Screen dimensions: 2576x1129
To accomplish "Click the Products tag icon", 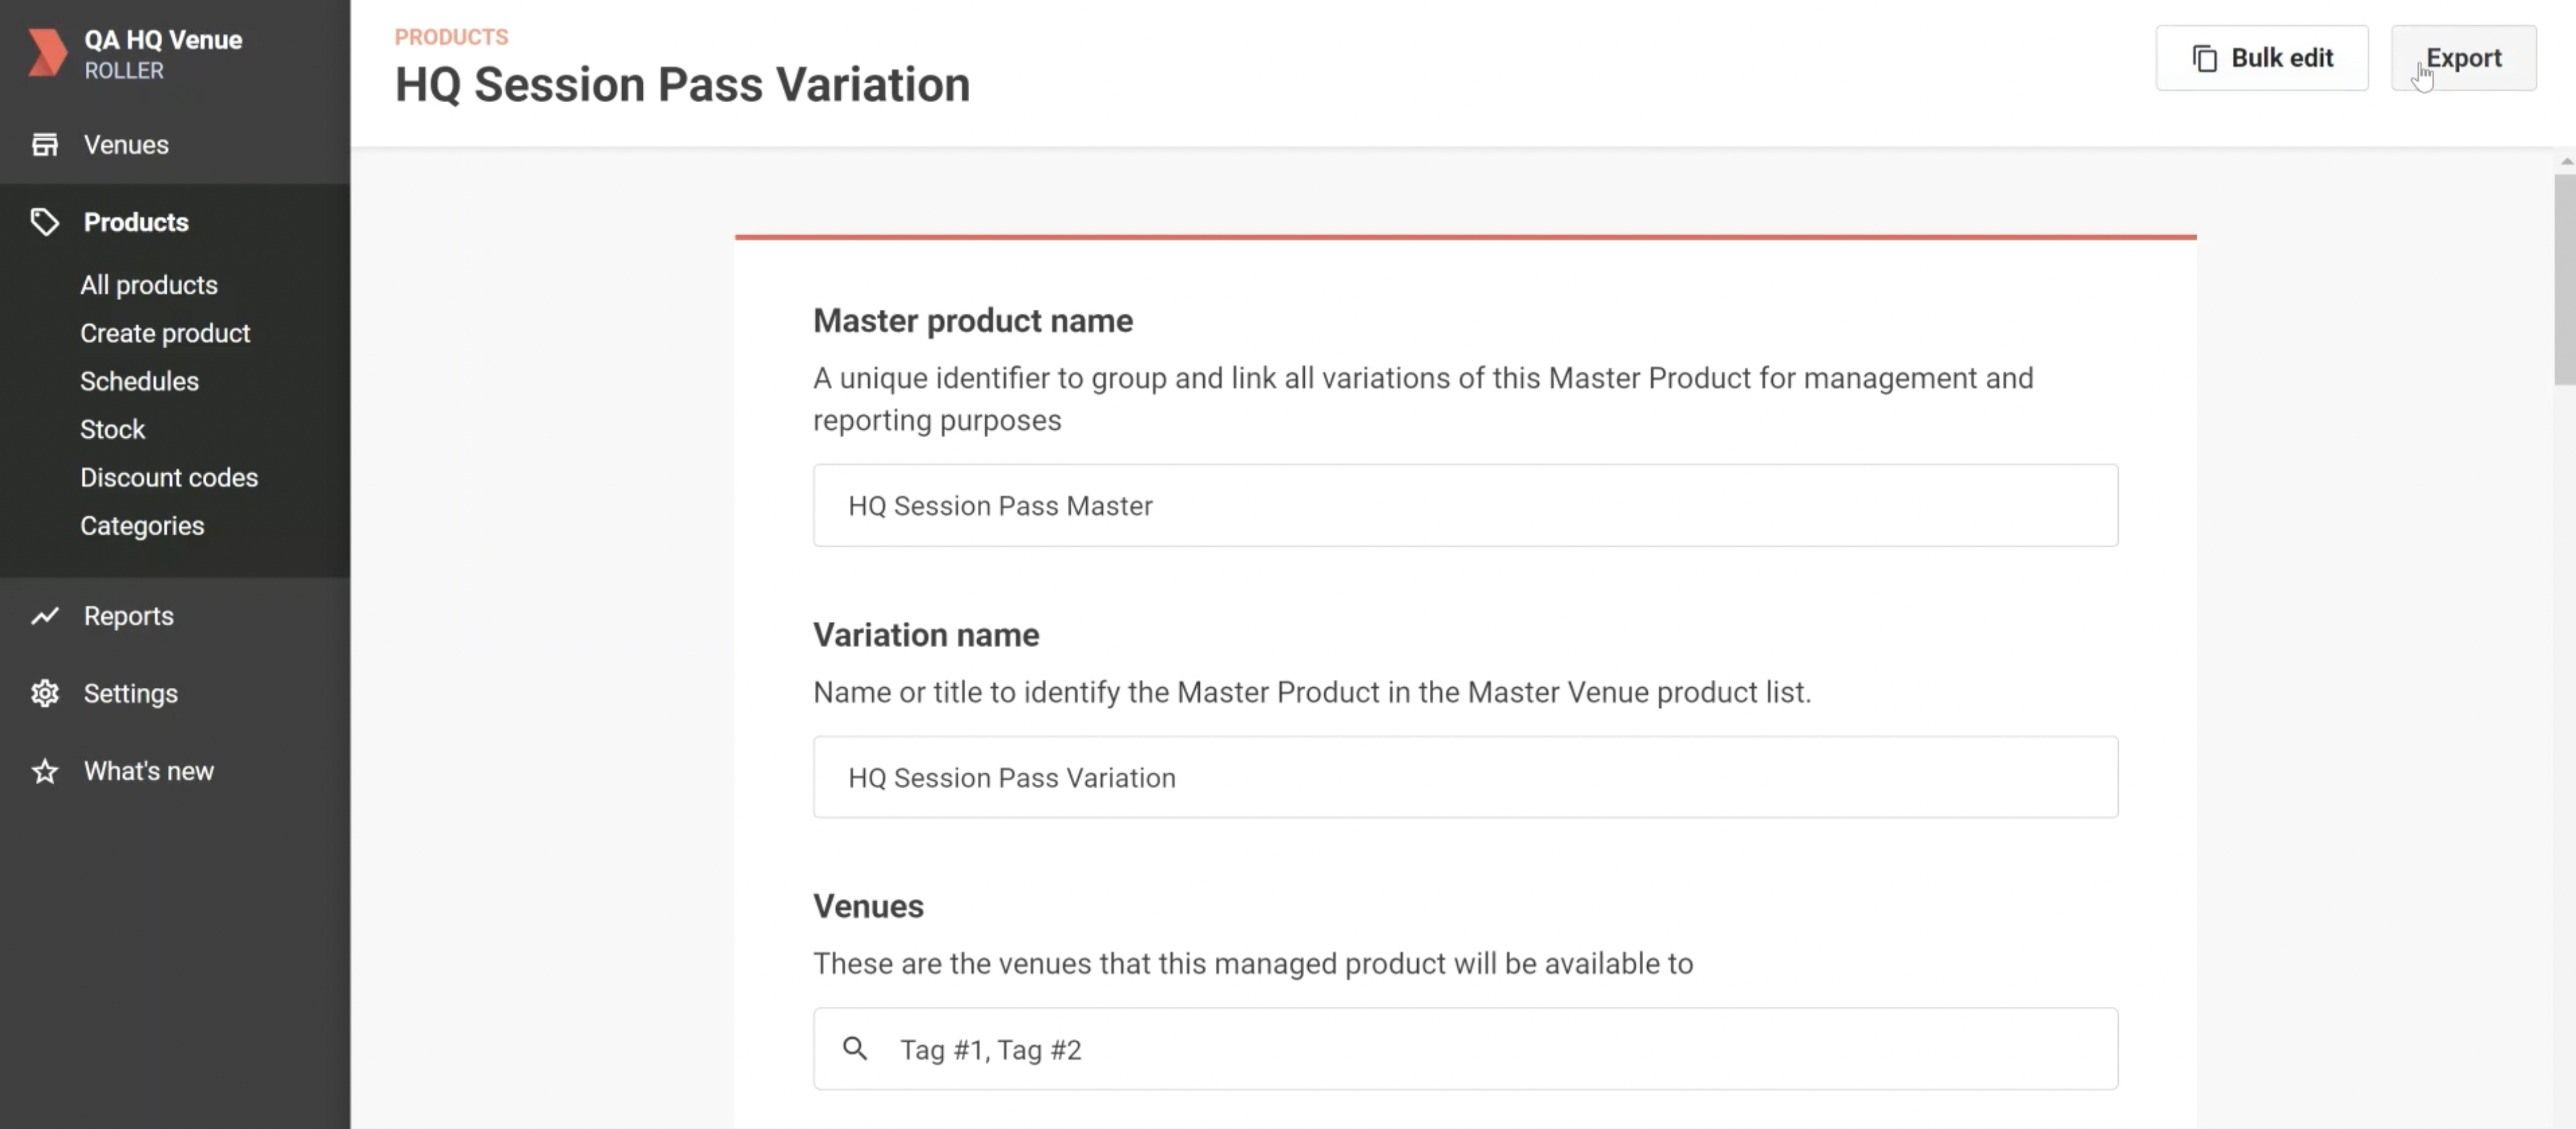I will (44, 222).
